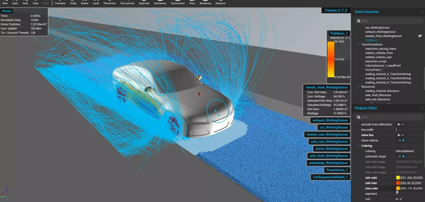Collapse the Transformations tree group
The height and width of the screenshot is (202, 425).
click(359, 44)
